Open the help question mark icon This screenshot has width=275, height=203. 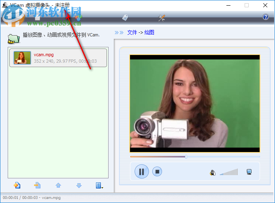(x=266, y=17)
